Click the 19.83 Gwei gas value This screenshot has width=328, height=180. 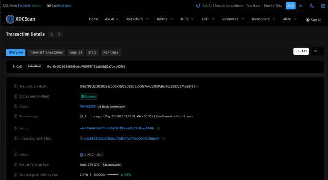(x=64, y=6)
